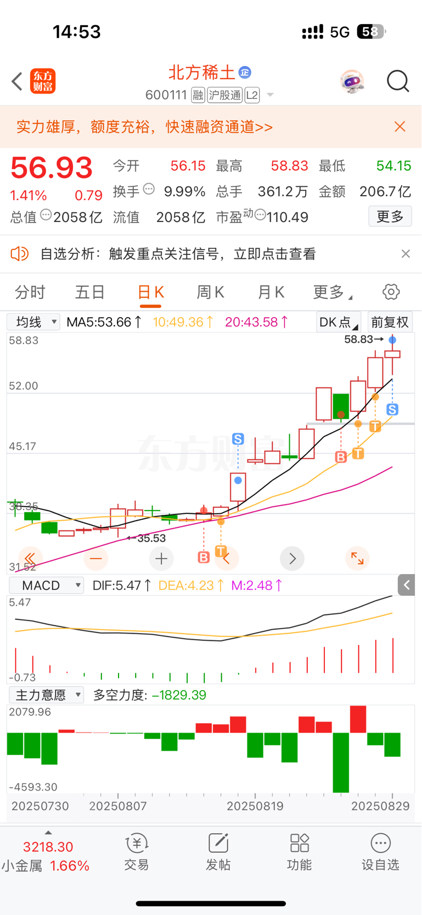Image resolution: width=422 pixels, height=915 pixels.
Task: Tap the 小金属 index ticker 3218.30
Action: [48, 847]
